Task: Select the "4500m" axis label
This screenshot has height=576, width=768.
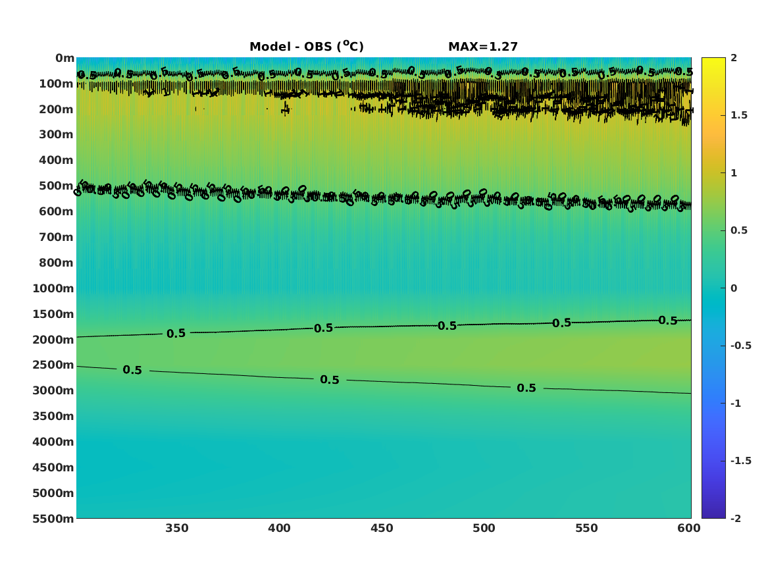Action: pos(53,467)
